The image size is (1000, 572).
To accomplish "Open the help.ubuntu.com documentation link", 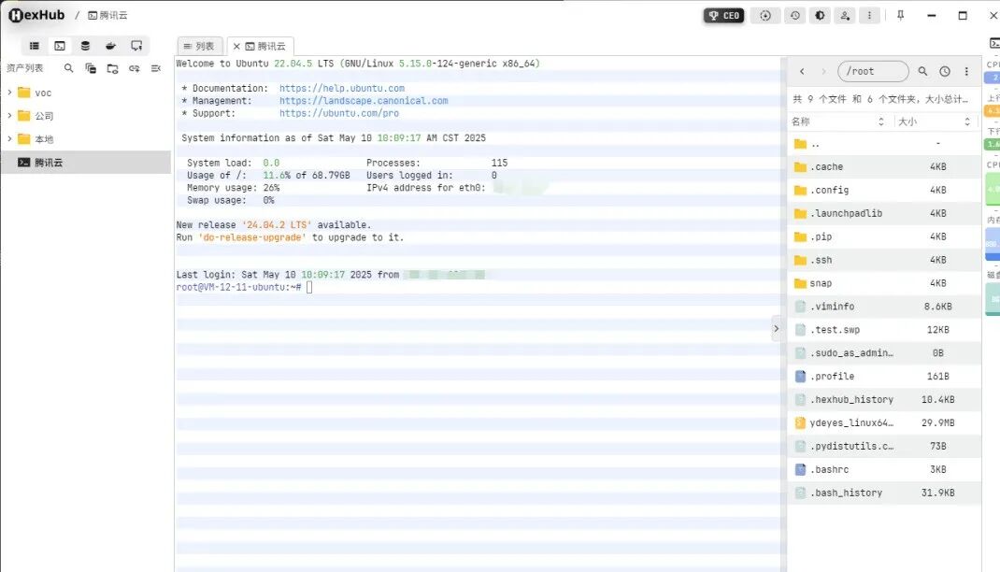I will tap(342, 88).
